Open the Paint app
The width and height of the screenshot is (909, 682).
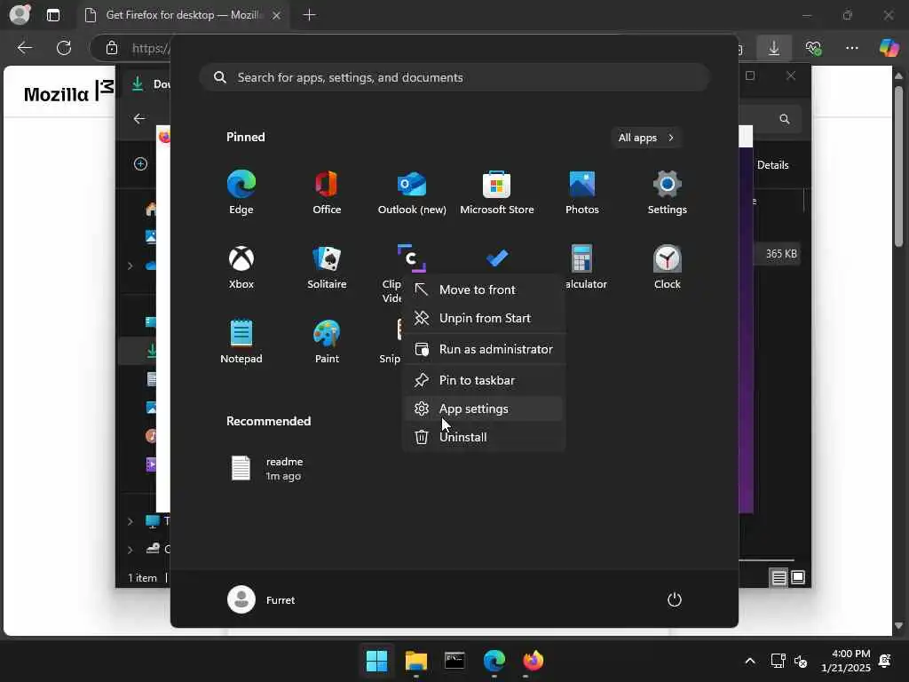click(x=327, y=342)
